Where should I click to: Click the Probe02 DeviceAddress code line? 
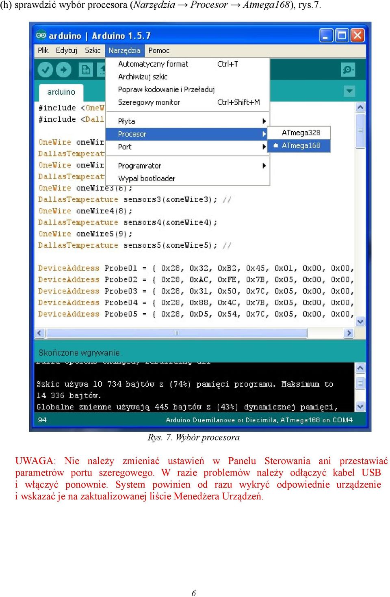196,280
